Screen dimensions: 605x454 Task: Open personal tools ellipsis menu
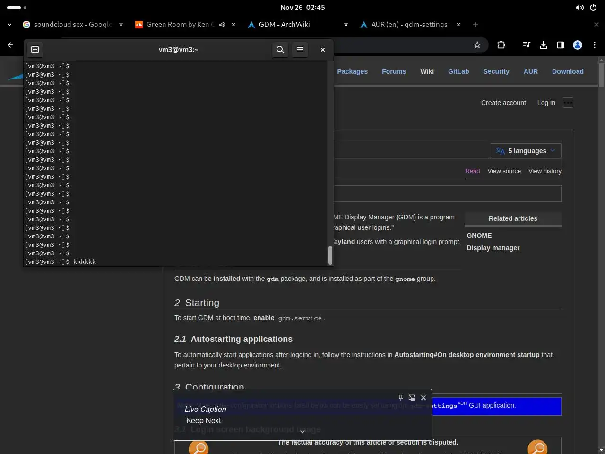click(568, 103)
